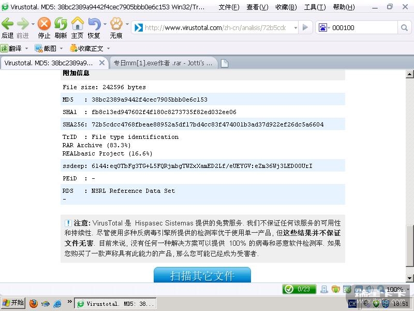This screenshot has height=311, width=414.
Task: Start the 截图 screenshot tool
Action: pyautogui.click(x=46, y=48)
